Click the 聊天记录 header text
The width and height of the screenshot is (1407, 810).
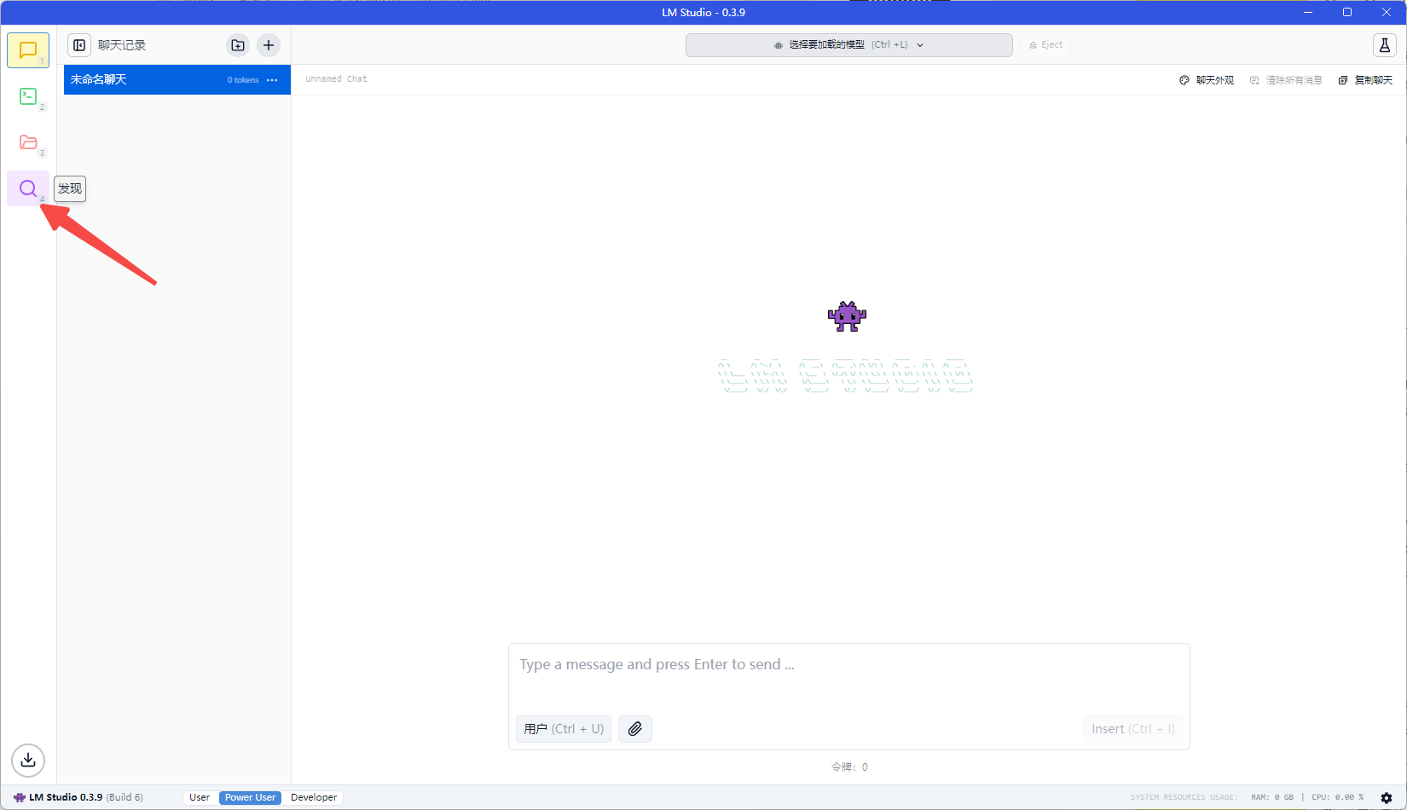coord(122,45)
